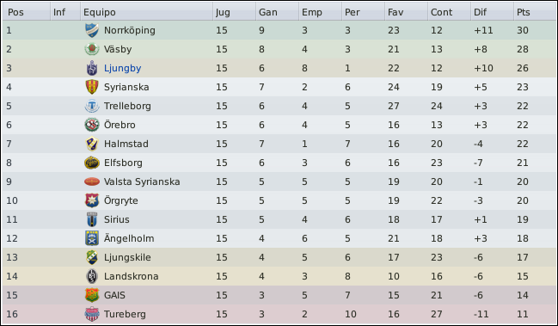Viewport: 558px width, 326px height.
Task: Click the Väsby club badge icon
Action: [92, 49]
